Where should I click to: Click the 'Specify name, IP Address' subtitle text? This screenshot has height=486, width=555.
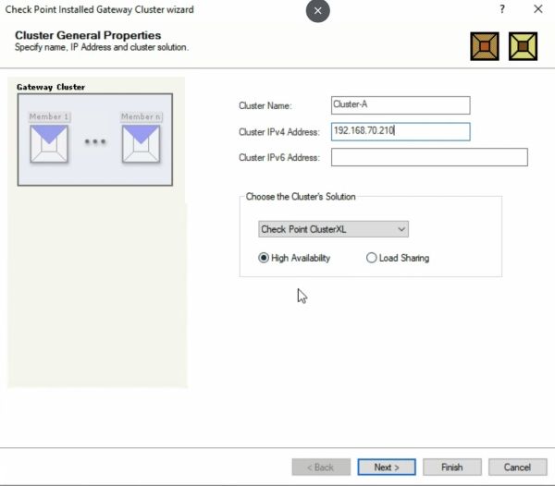(102, 47)
